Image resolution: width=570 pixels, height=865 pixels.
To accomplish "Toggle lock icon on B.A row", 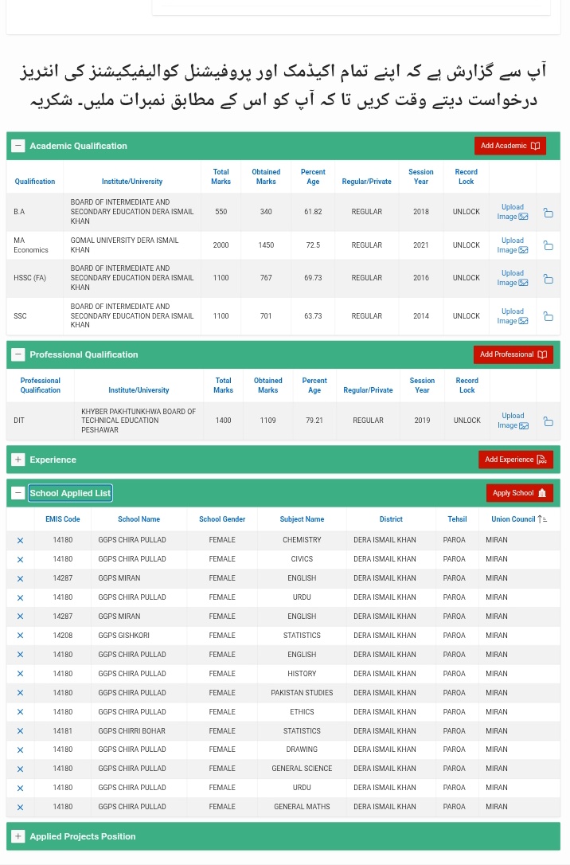I will (548, 213).
